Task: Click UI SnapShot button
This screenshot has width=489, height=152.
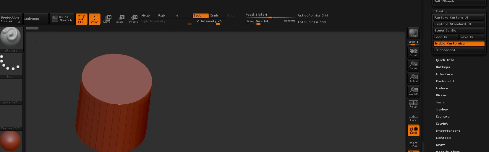Action: [459, 50]
